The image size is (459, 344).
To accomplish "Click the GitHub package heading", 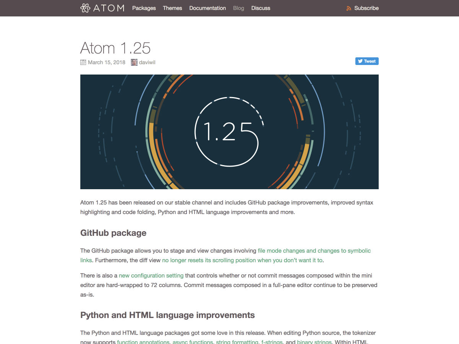I will (x=113, y=233).
